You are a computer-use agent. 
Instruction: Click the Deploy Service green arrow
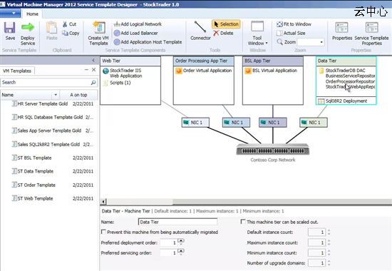[28, 27]
